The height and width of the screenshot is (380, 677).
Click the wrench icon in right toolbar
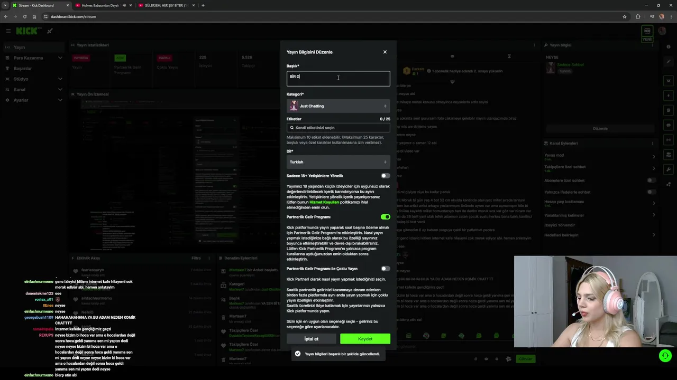(x=669, y=169)
